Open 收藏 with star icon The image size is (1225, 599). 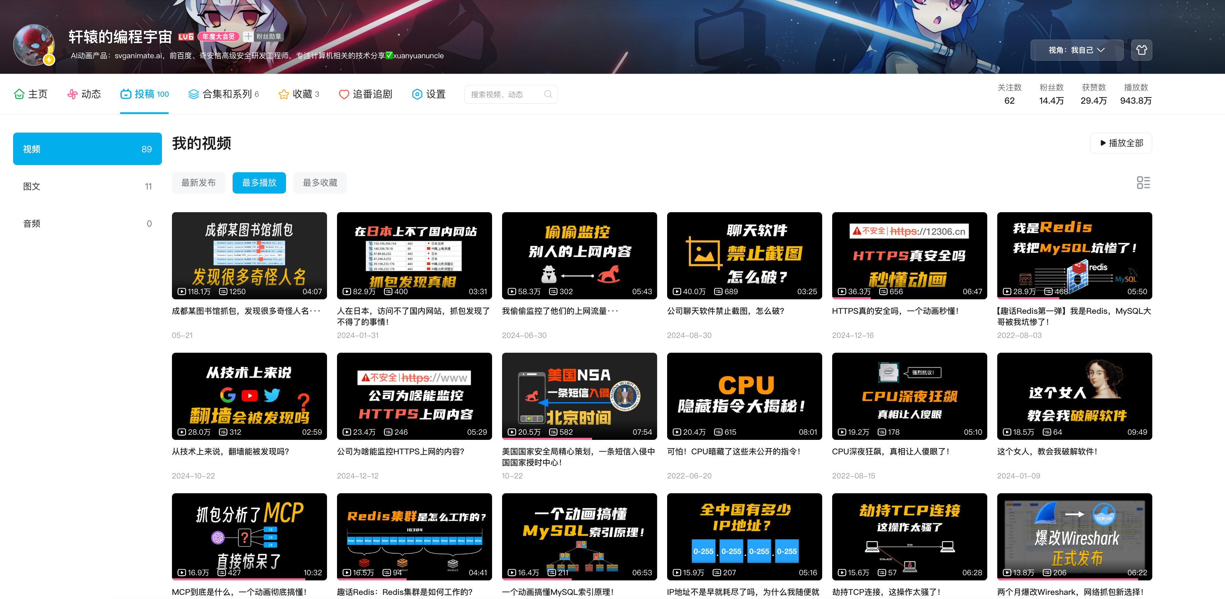tap(299, 94)
